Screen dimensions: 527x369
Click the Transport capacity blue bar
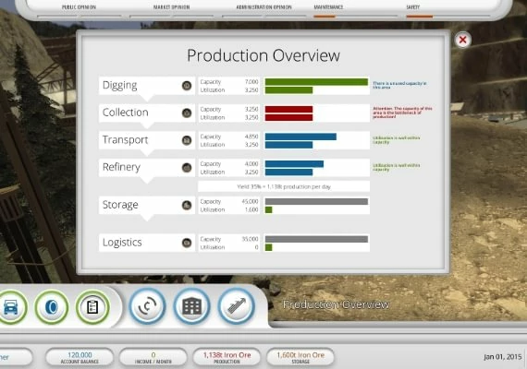pos(300,137)
